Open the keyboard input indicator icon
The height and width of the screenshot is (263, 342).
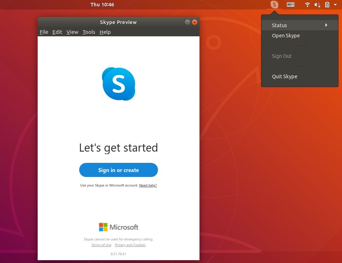point(291,4)
